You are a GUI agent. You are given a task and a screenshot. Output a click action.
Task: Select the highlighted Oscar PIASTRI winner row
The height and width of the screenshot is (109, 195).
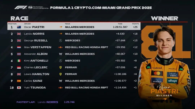pos(74,26)
